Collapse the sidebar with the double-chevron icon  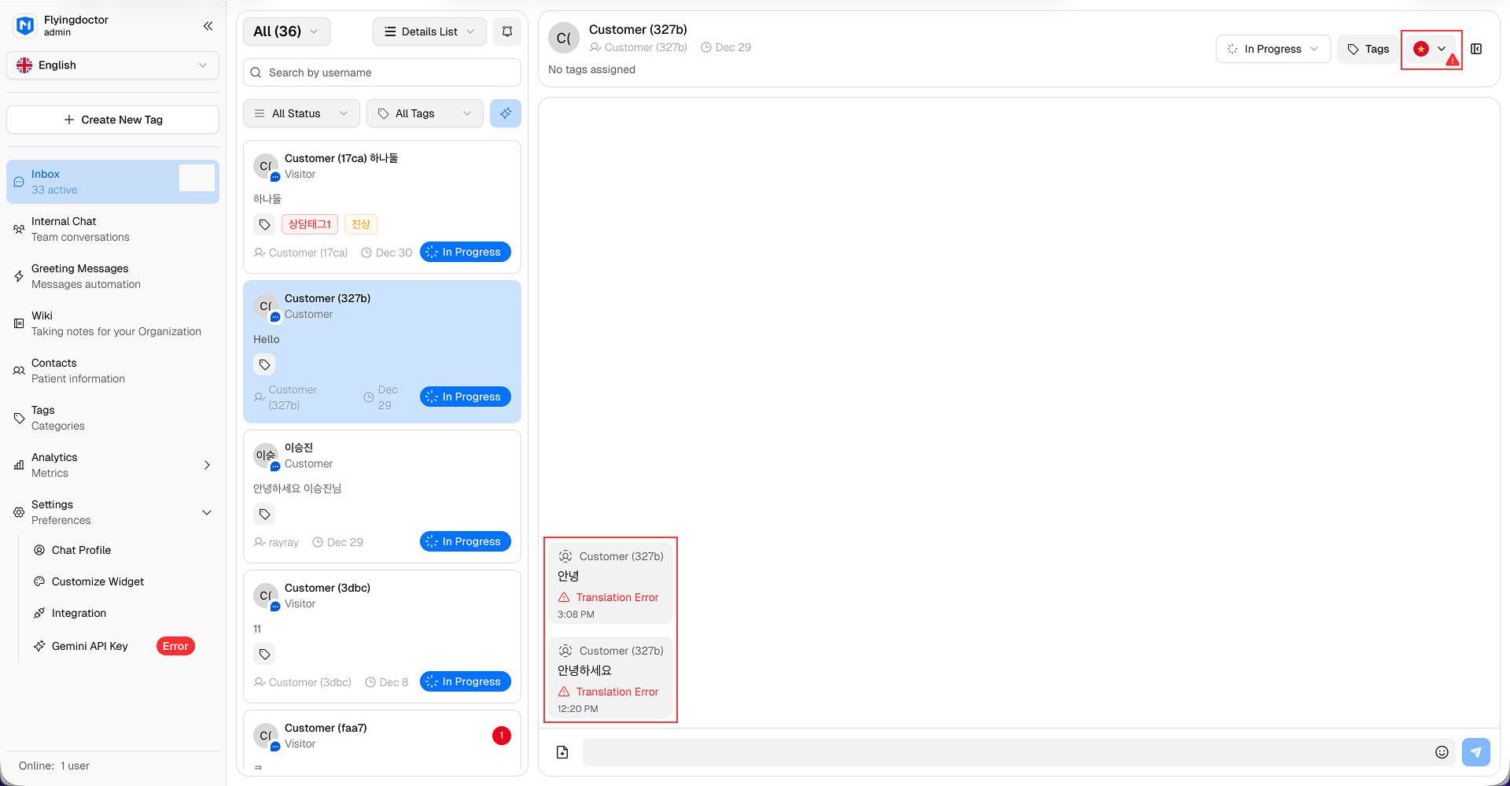click(208, 26)
